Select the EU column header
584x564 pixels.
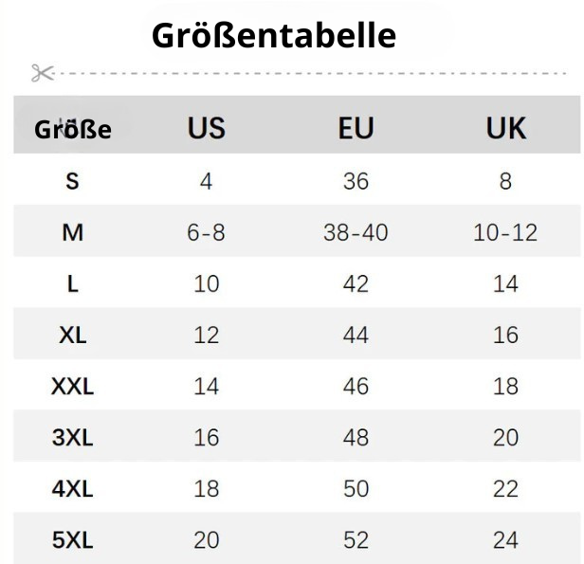click(356, 128)
